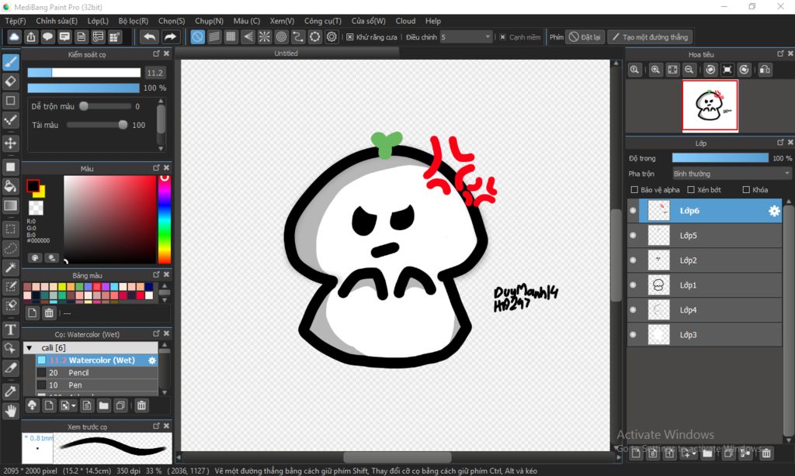Enable parallel lines snap
This screenshot has width=795, height=476.
(214, 37)
